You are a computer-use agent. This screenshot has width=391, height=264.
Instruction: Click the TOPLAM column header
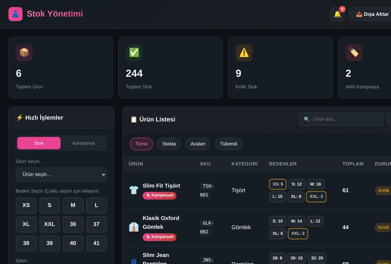(x=353, y=164)
